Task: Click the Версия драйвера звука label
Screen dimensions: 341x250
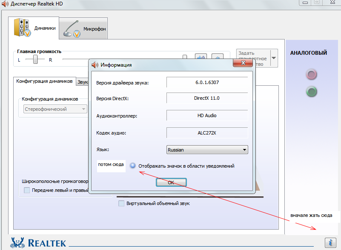Action: tap(123, 83)
